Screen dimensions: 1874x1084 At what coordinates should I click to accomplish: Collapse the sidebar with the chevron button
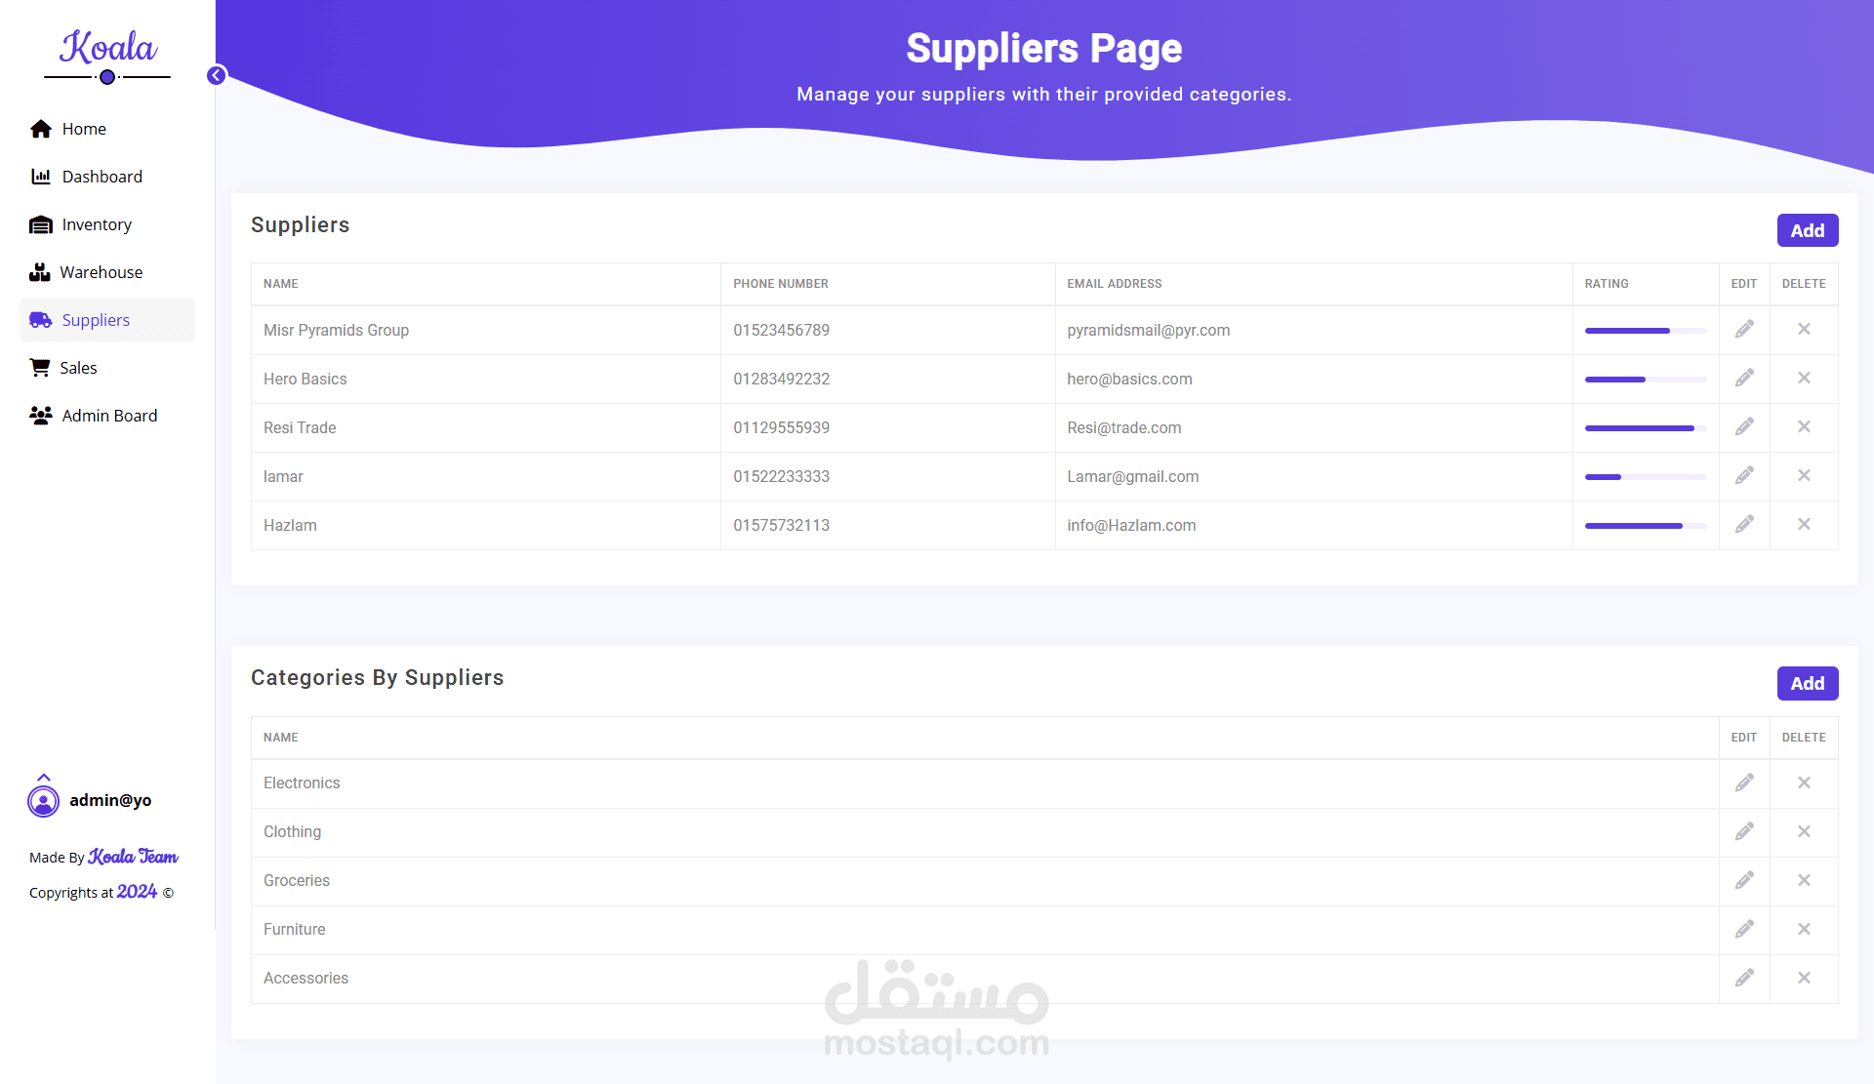point(217,76)
